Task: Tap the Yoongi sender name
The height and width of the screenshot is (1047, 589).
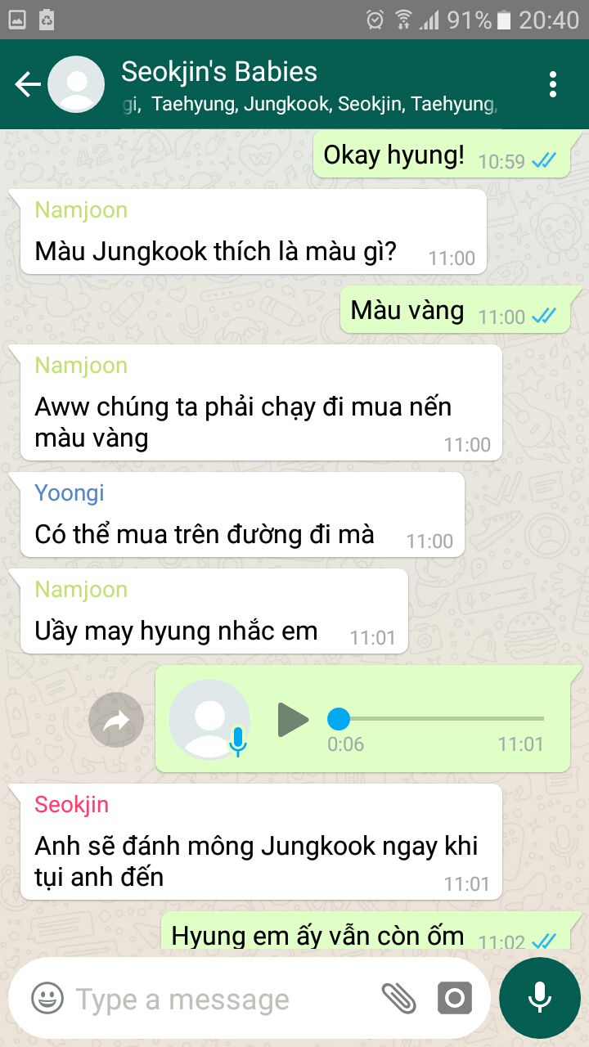Action: [x=70, y=492]
